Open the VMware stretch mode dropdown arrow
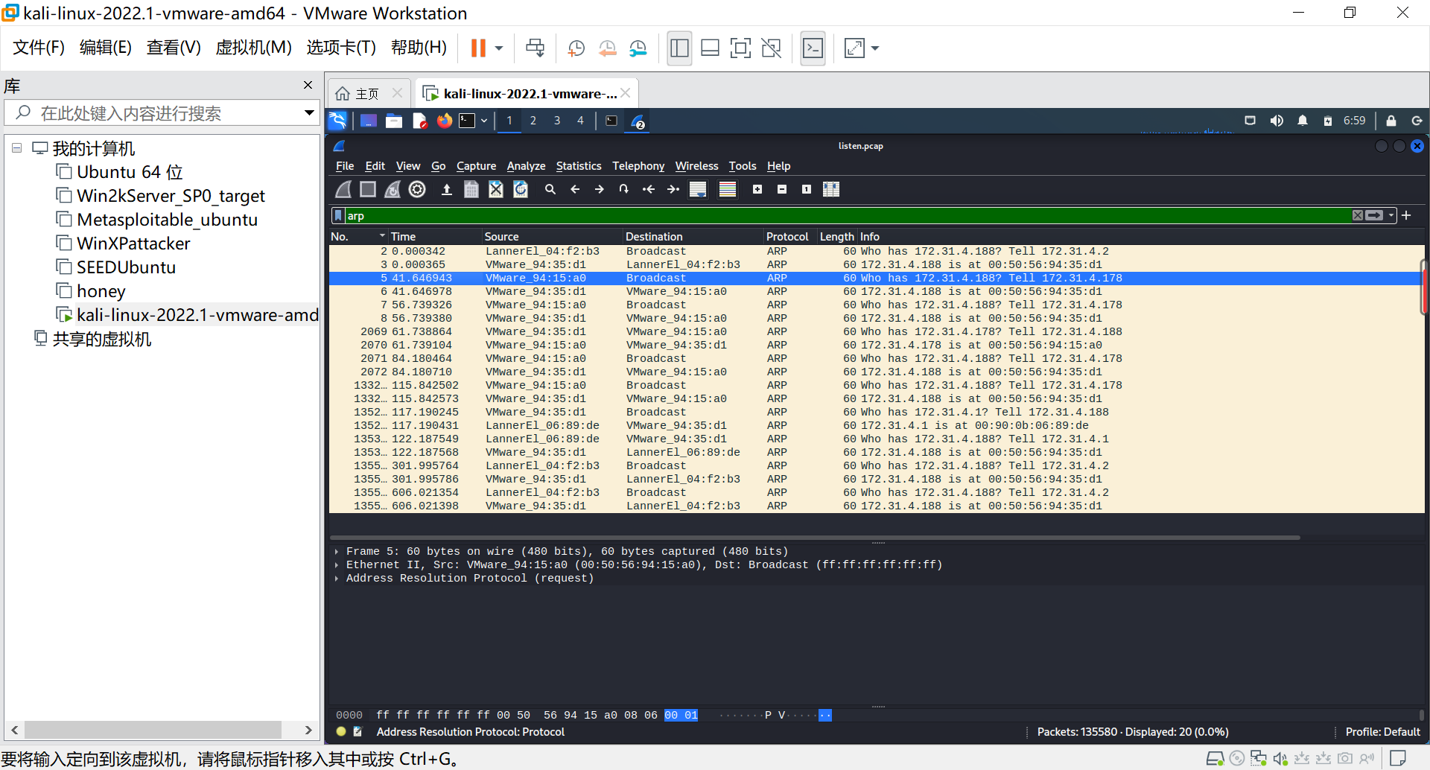 coord(875,48)
